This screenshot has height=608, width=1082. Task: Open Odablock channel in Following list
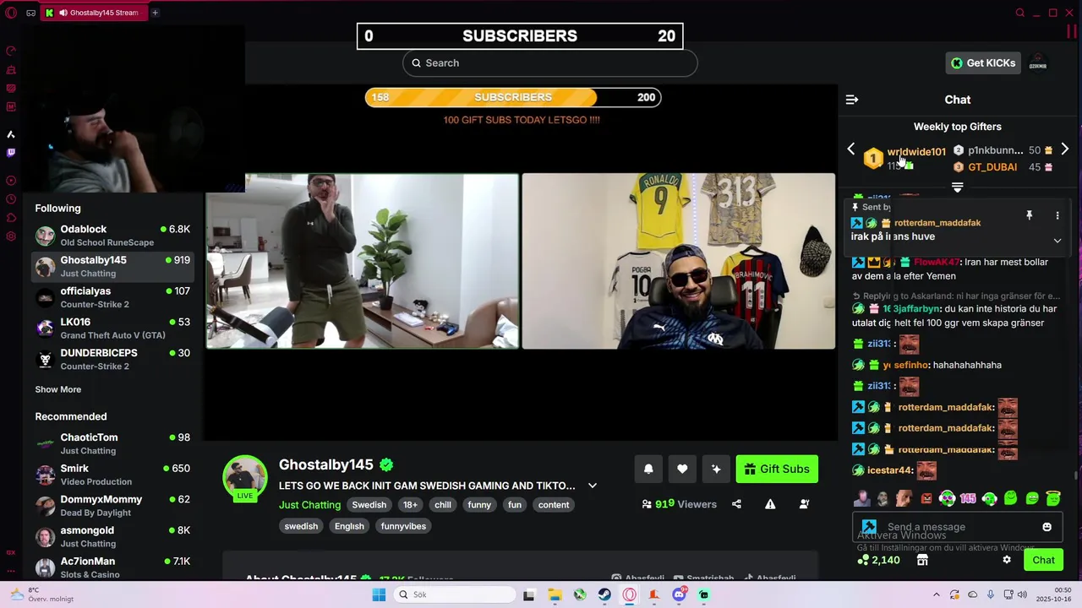click(113, 236)
